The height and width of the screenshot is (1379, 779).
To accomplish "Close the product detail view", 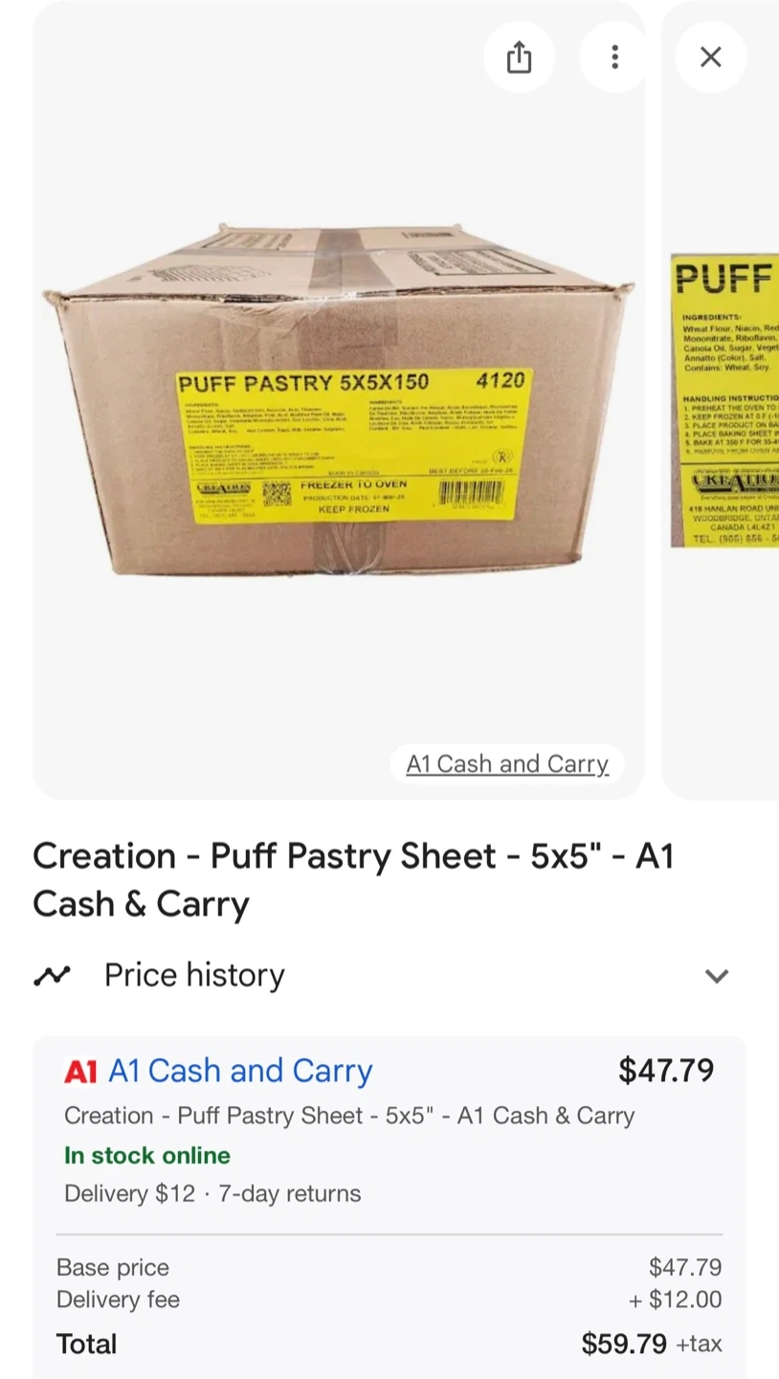I will [x=710, y=57].
